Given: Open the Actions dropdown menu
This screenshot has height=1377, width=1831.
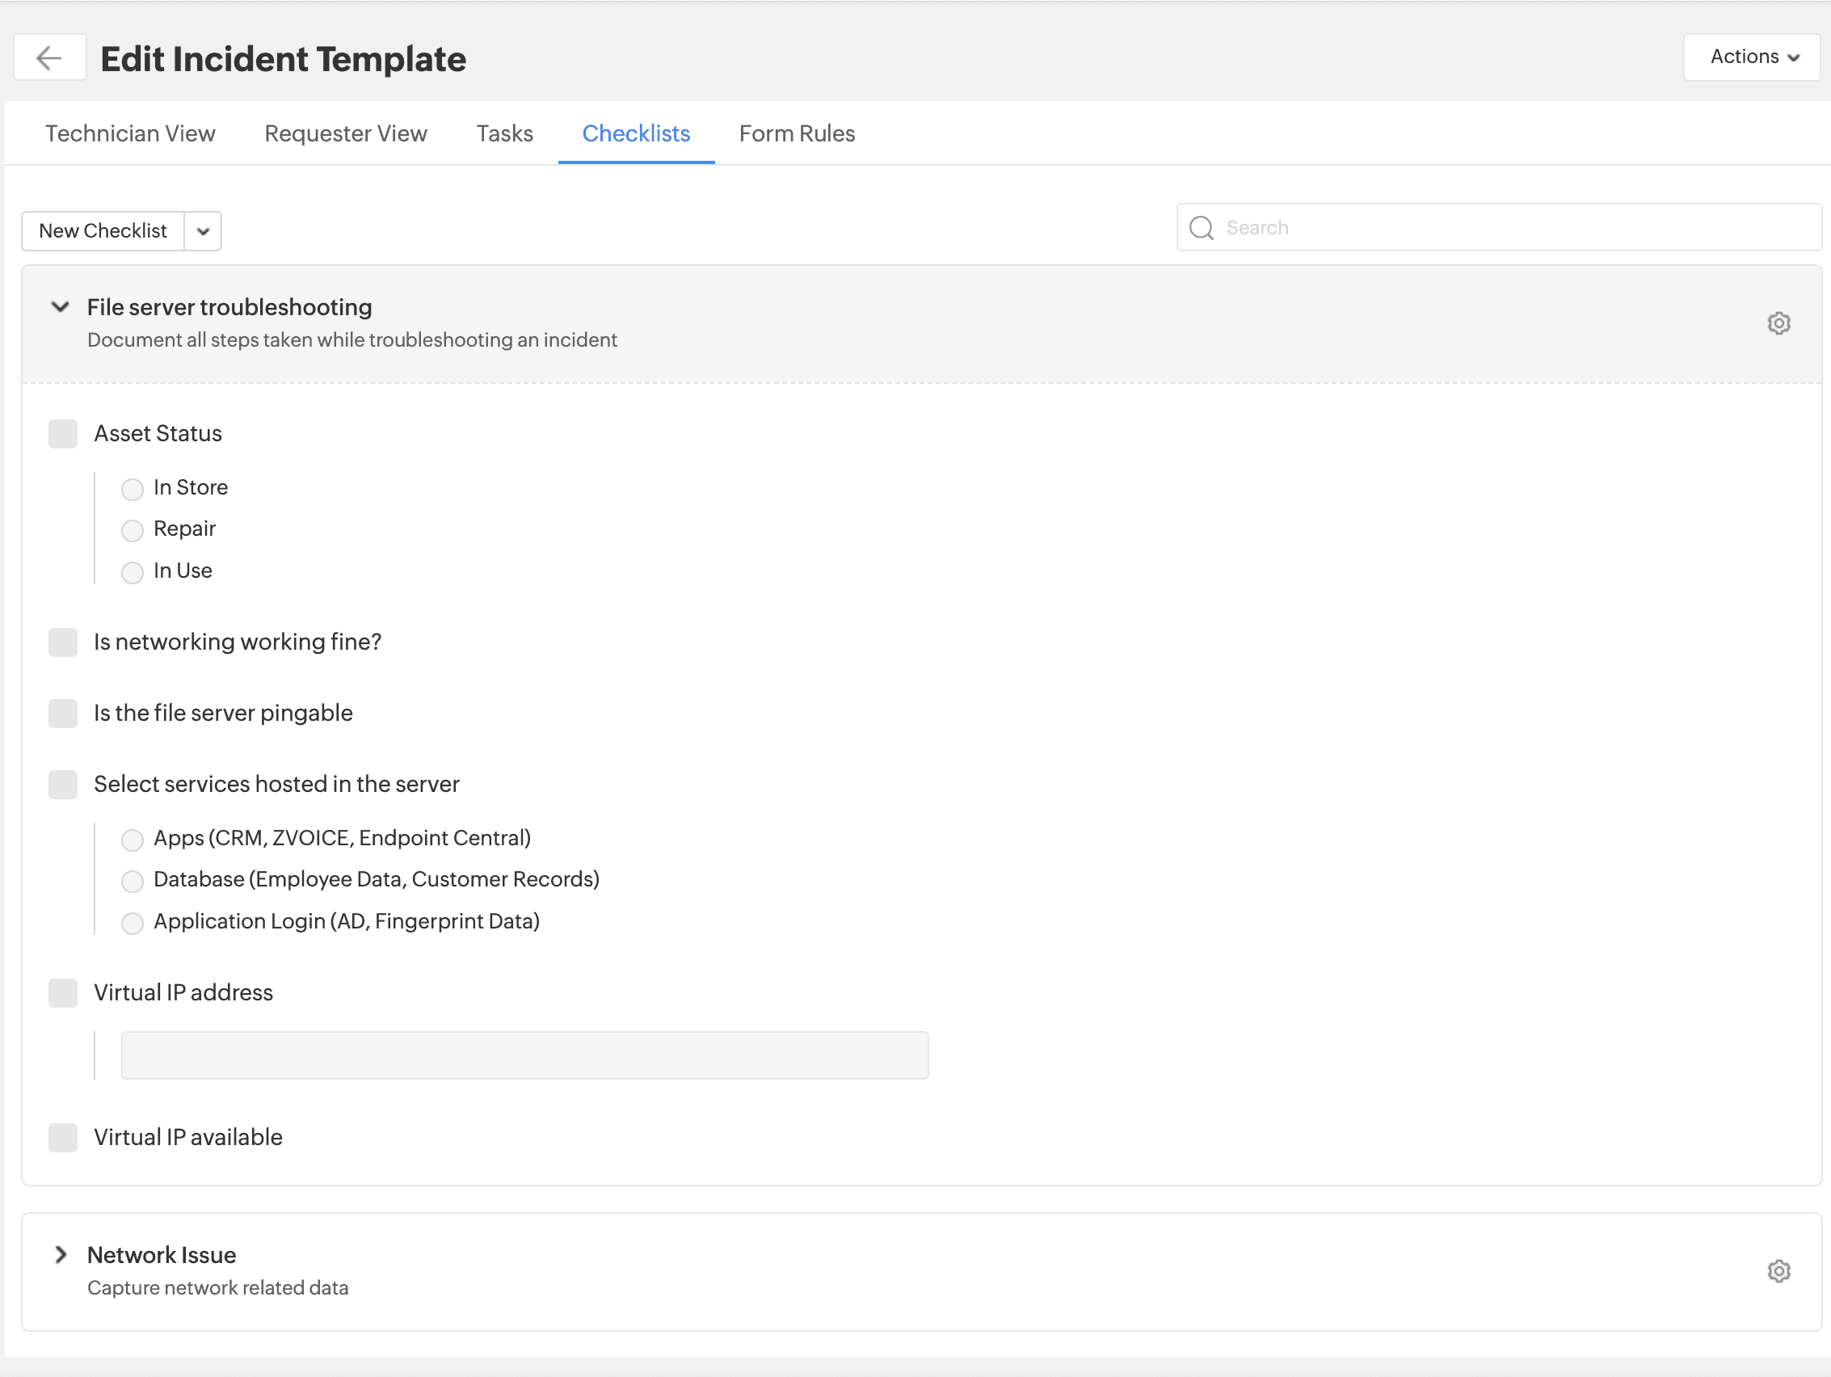Looking at the screenshot, I should point(1751,57).
